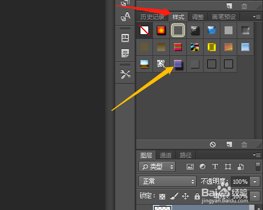Screen dimensions: 263x210
Task: Filter layers by pixel image icon
Action: (x=190, y=166)
